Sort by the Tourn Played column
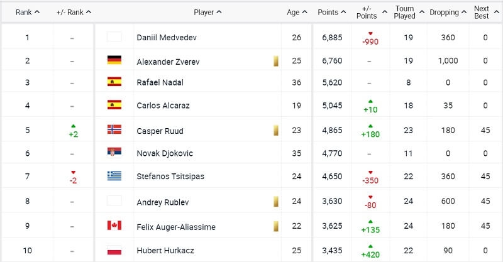 [x=408, y=12]
